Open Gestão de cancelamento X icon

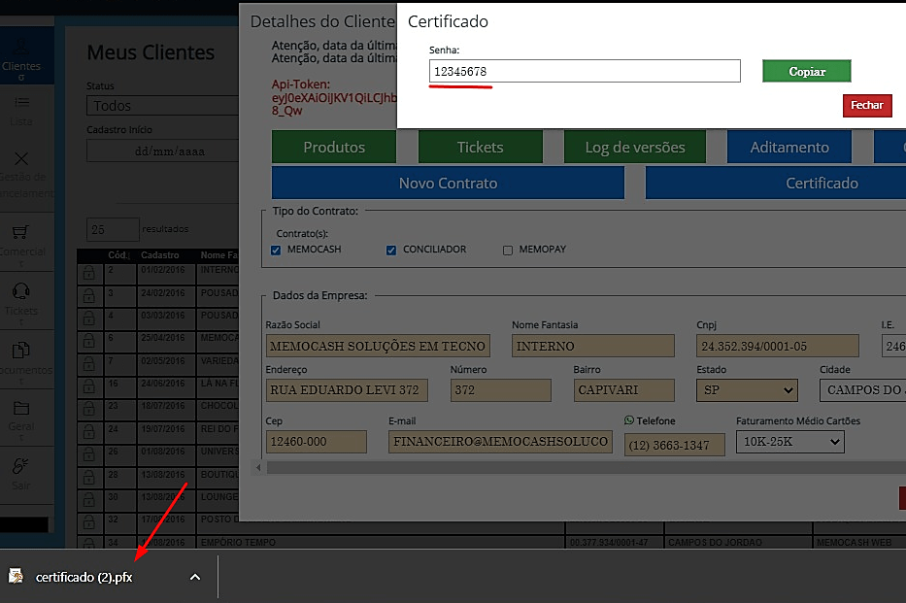tap(21, 160)
